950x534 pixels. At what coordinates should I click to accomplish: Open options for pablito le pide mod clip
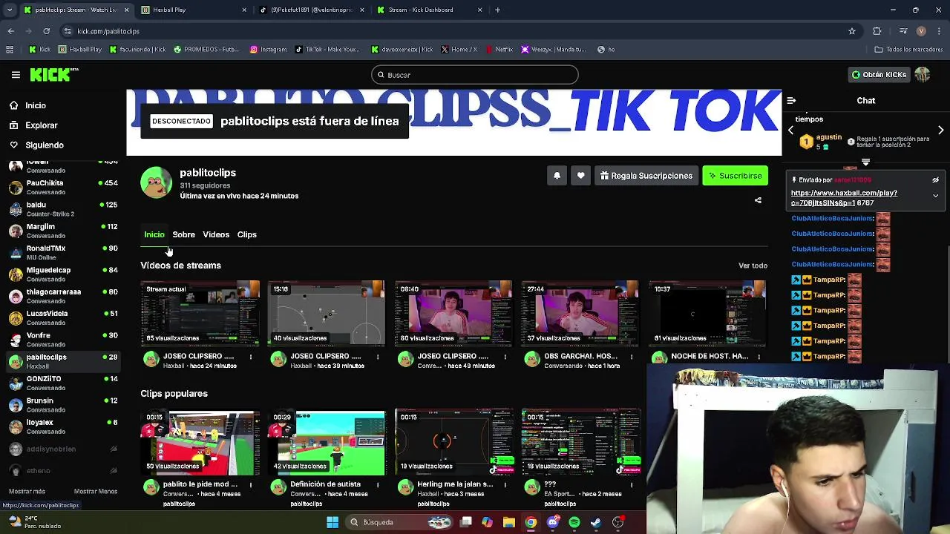coord(251,485)
